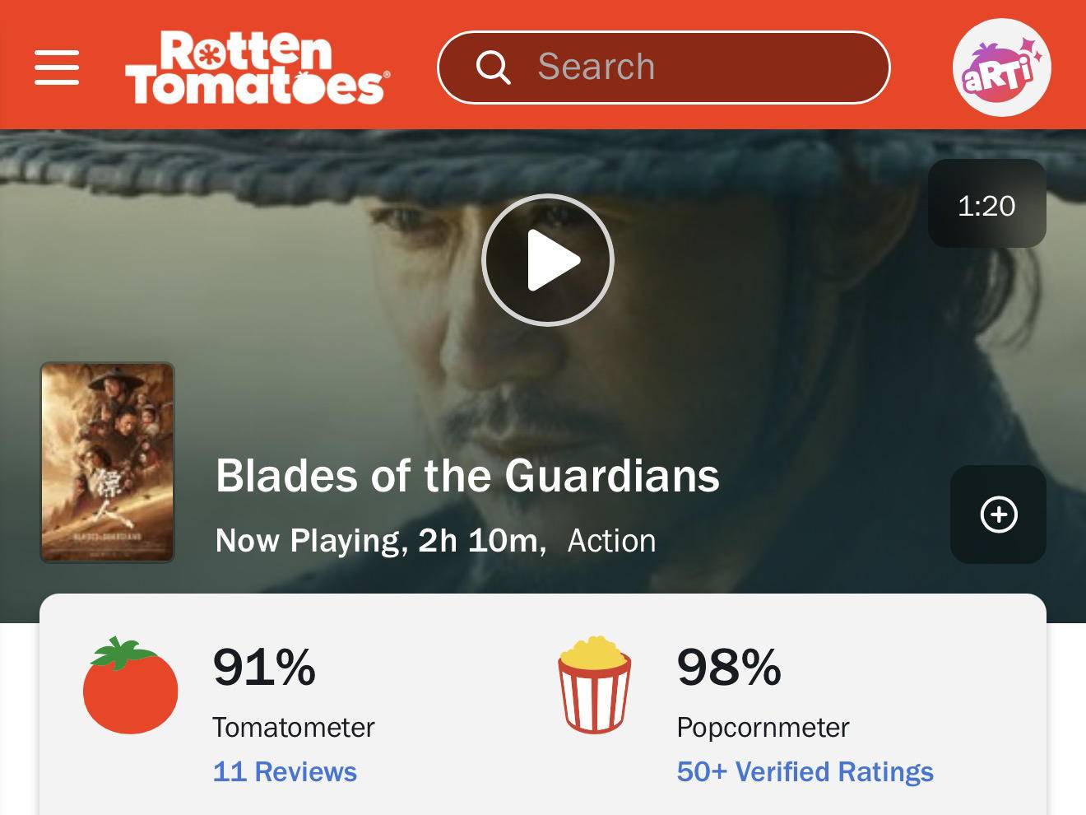
Task: Play the Blades of the Guardians trailer
Action: point(548,260)
